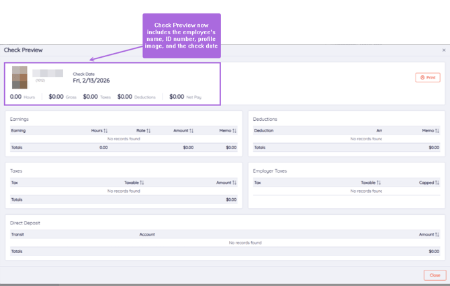Click the Tax header in Employer Taxes

257,183
